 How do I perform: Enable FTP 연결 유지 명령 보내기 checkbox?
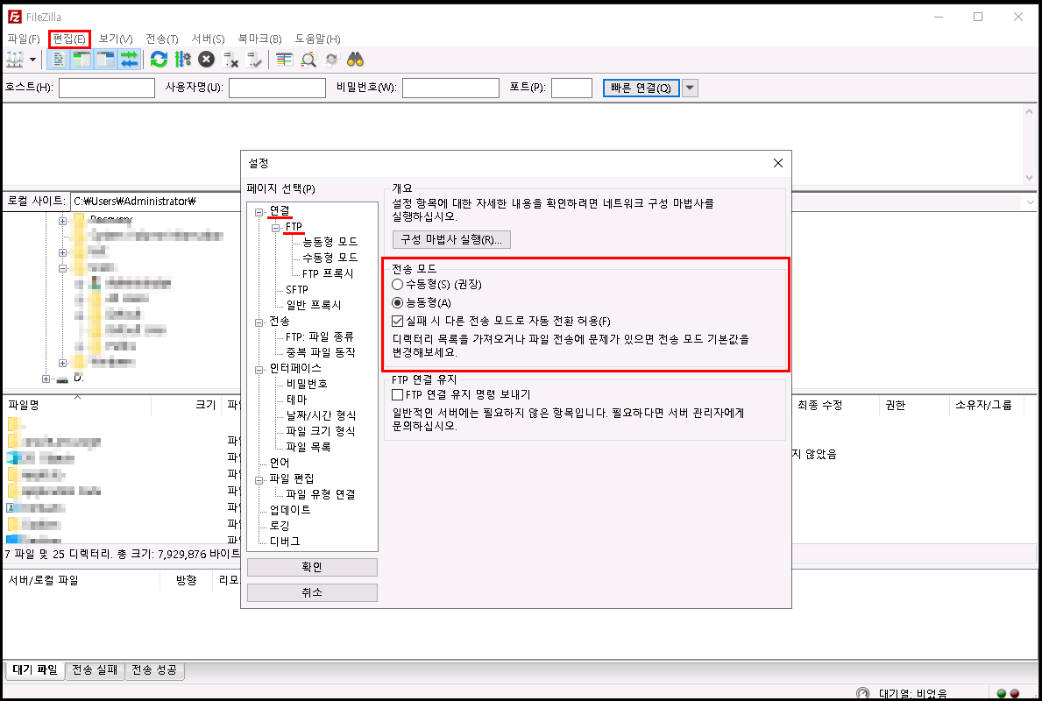(x=397, y=394)
